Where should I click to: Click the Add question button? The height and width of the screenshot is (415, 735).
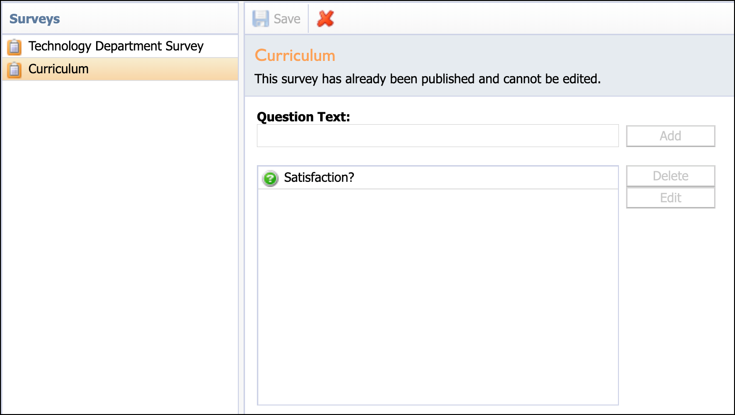[x=670, y=136]
